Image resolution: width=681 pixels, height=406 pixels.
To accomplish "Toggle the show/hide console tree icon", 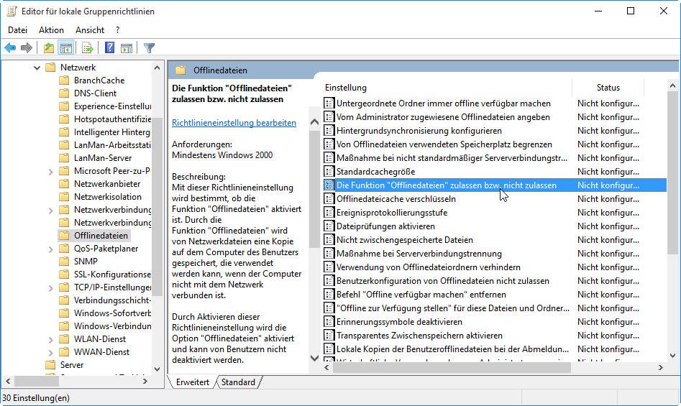I will [x=66, y=47].
